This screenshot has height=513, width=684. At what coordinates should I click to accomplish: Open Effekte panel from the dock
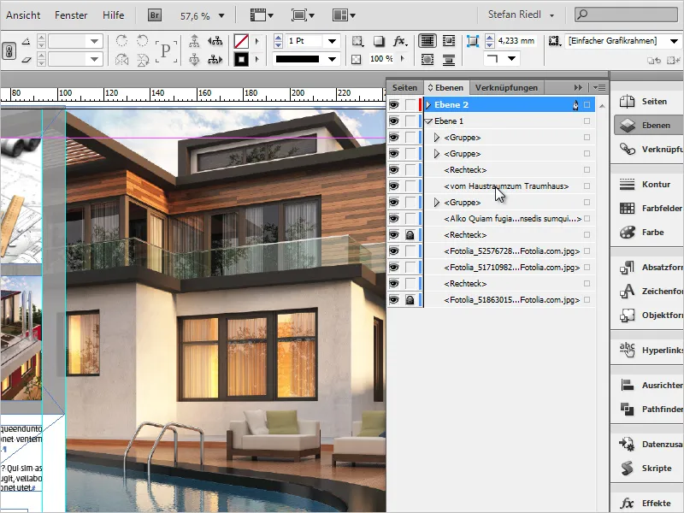coord(647,503)
